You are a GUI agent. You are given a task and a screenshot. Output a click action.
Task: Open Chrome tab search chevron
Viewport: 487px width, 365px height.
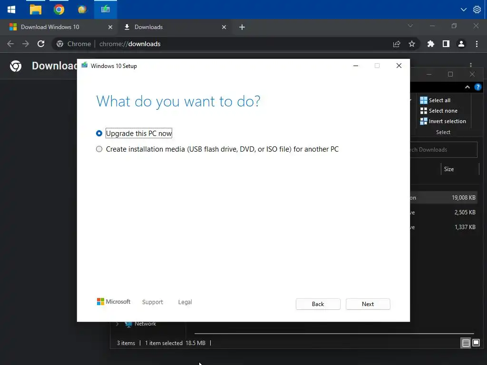point(410,26)
